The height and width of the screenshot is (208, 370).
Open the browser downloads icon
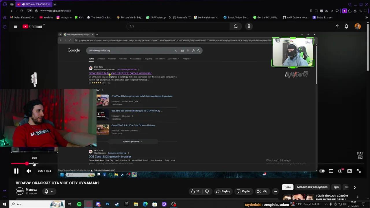click(360, 11)
